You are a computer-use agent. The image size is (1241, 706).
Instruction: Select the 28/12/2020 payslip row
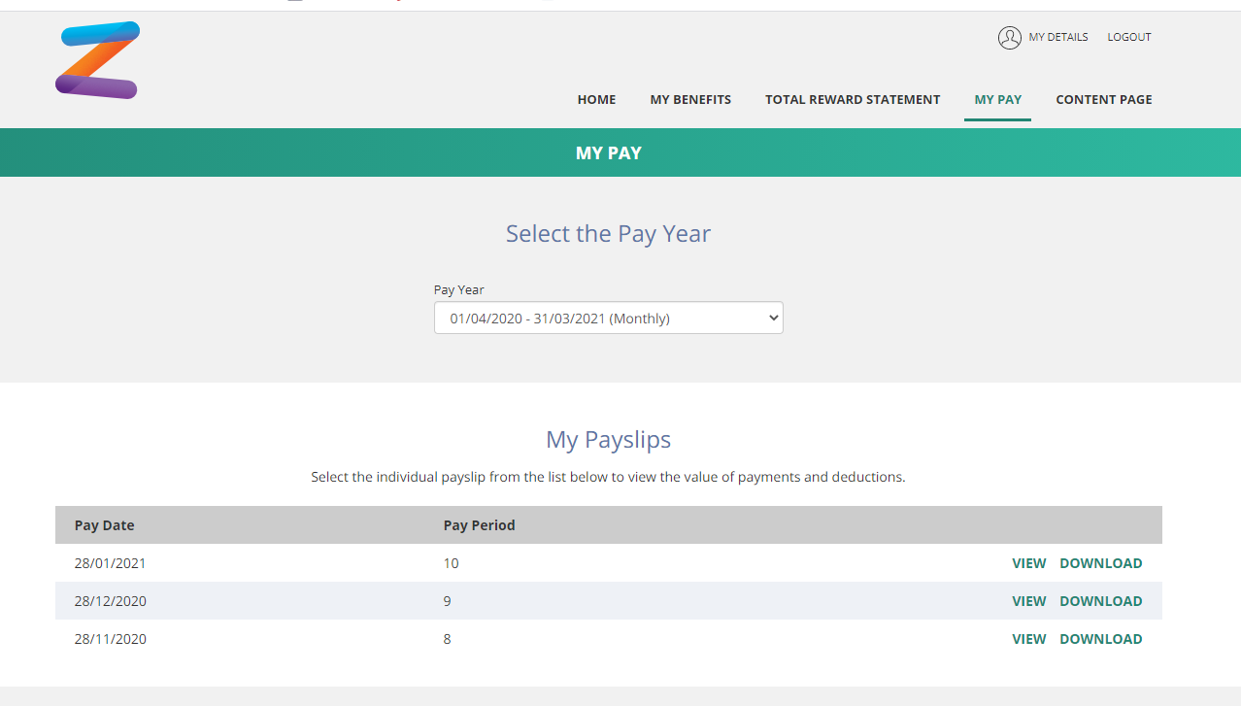pyautogui.click(x=608, y=601)
